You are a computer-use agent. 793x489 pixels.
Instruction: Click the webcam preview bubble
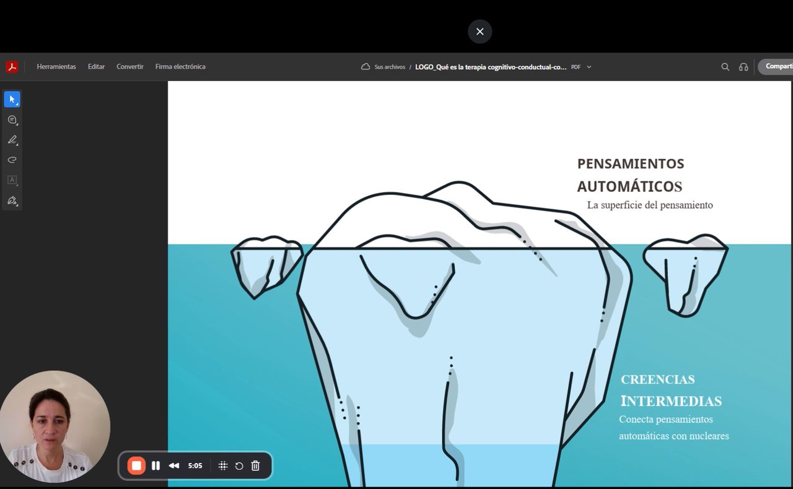[55, 426]
